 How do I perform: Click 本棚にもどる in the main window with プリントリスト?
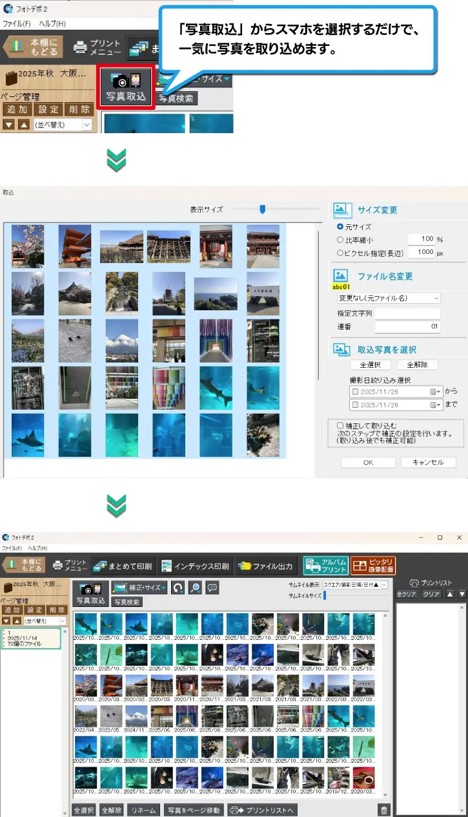click(25, 566)
